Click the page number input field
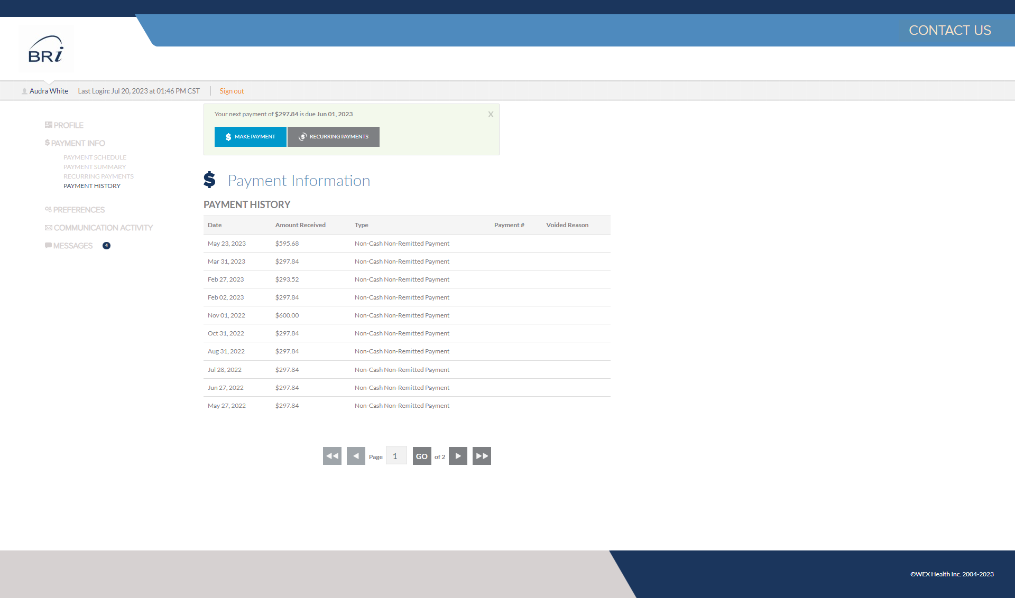 (x=396, y=455)
